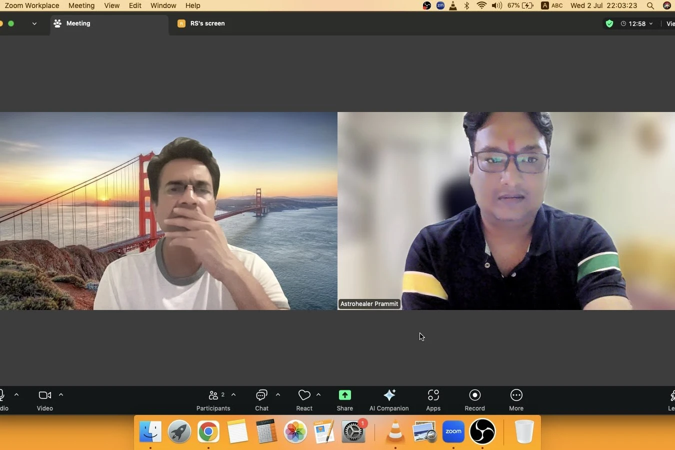675x450 pixels.
Task: Open the Window menu
Action: click(x=163, y=5)
